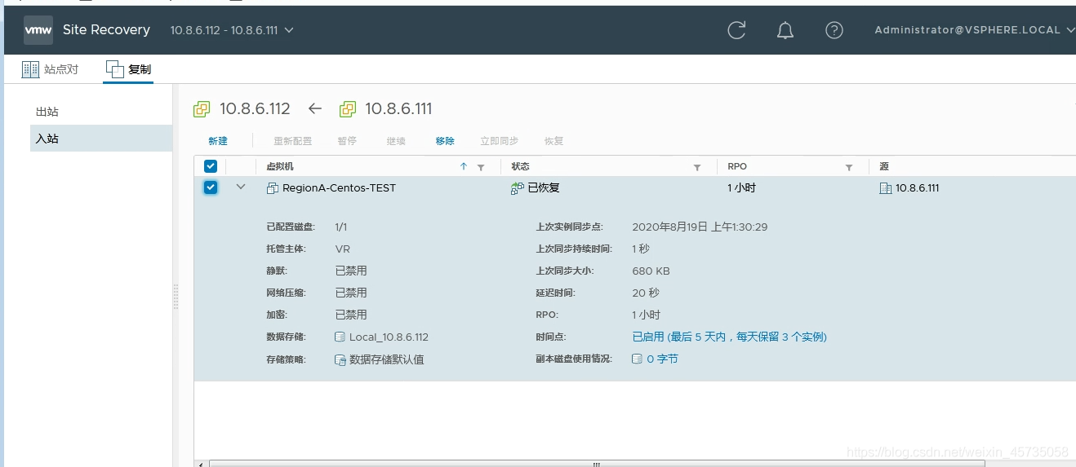Click the 1/1 configured disks value
Screen dimensions: 1076x467
point(341,227)
